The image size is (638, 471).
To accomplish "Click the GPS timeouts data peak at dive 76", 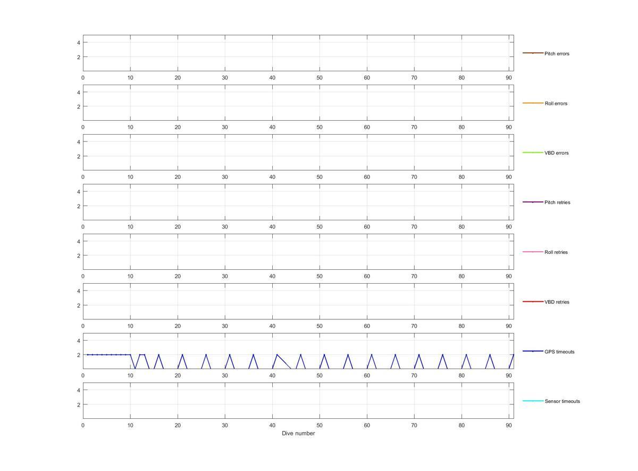I will click(x=442, y=354).
